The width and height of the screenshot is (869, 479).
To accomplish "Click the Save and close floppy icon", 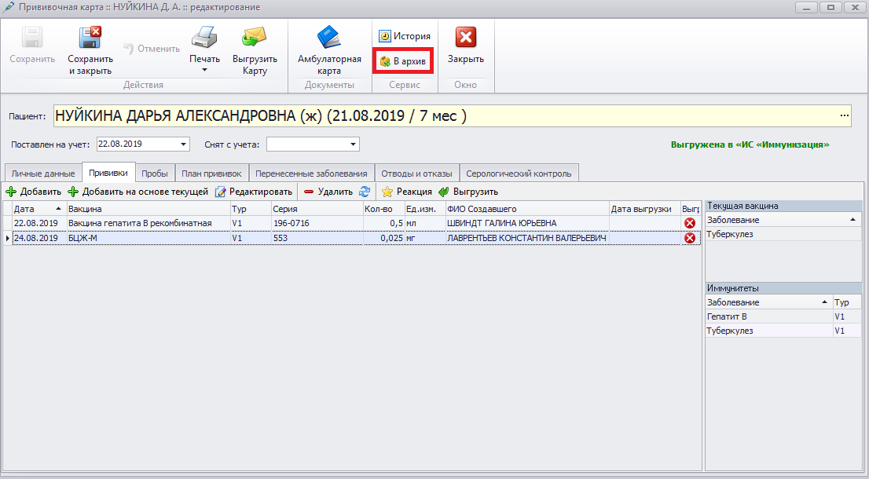I will tap(90, 38).
